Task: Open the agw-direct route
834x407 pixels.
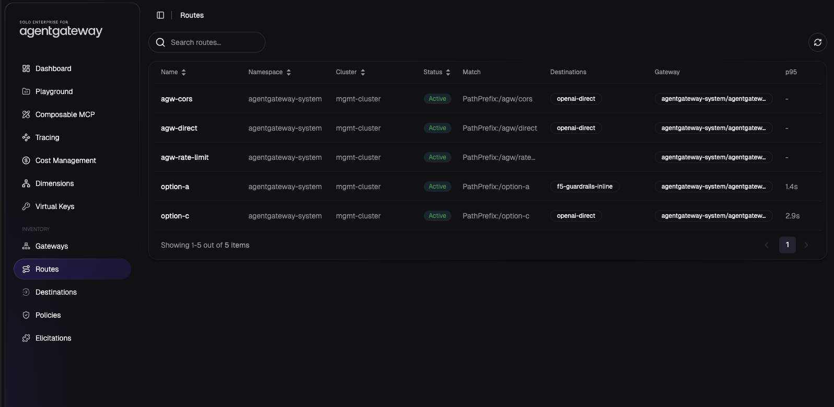Action: click(x=179, y=128)
